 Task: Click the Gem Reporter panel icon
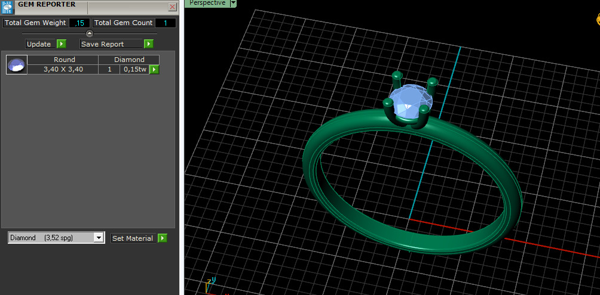point(7,7)
